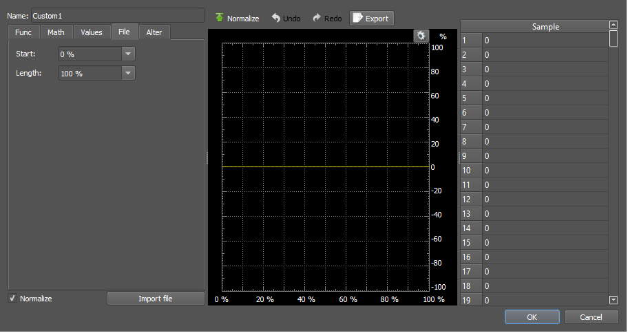The height and width of the screenshot is (333, 628).
Task: Cancel the waveform dialog
Action: coord(591,317)
